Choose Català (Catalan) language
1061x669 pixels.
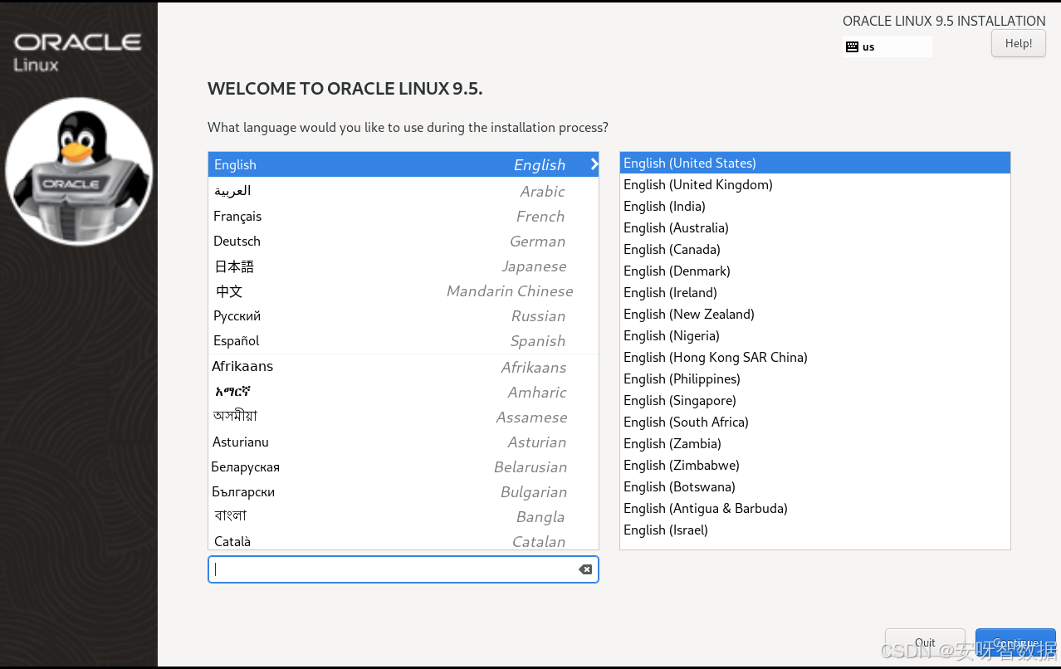tap(403, 540)
